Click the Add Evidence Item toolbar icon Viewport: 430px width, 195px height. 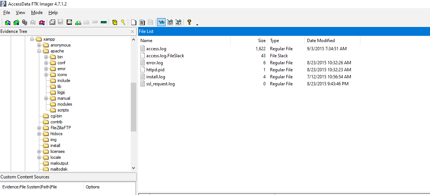click(8, 23)
